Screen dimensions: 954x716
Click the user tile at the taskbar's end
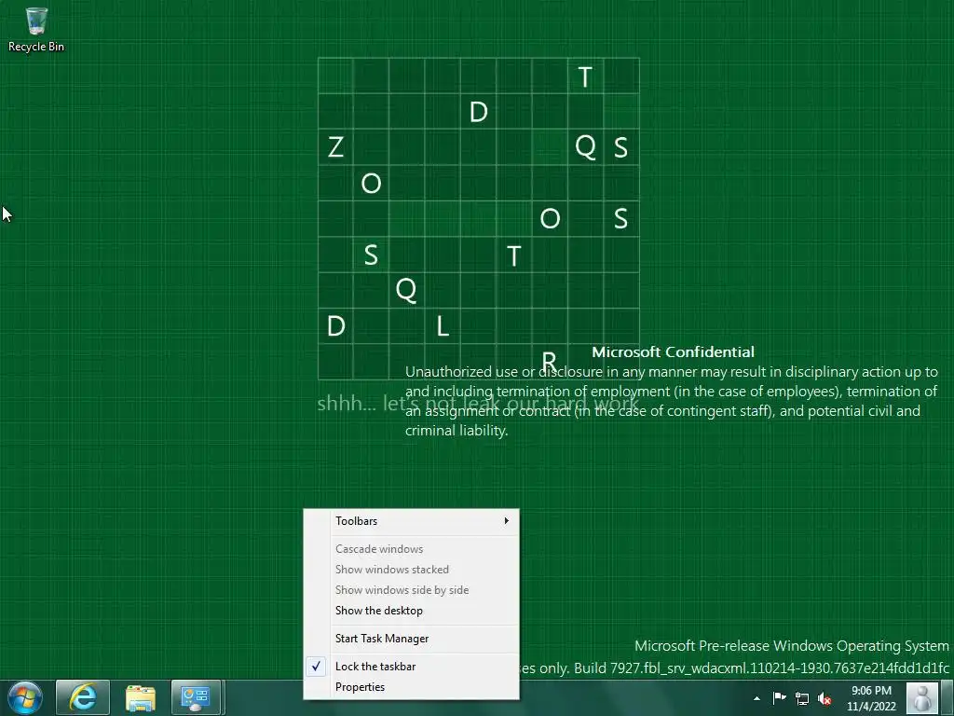[x=922, y=697]
